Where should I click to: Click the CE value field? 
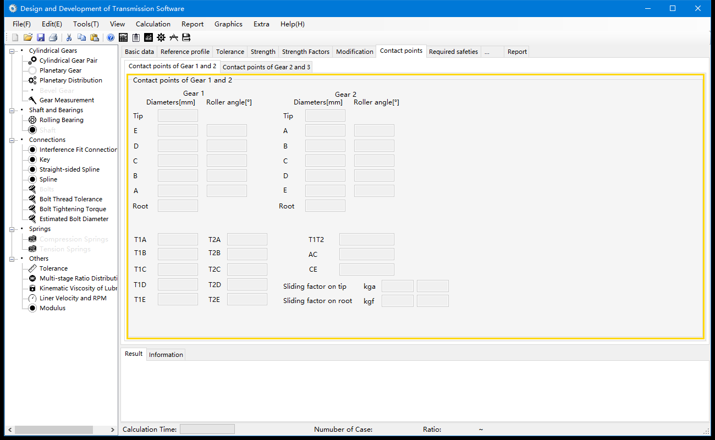366,269
